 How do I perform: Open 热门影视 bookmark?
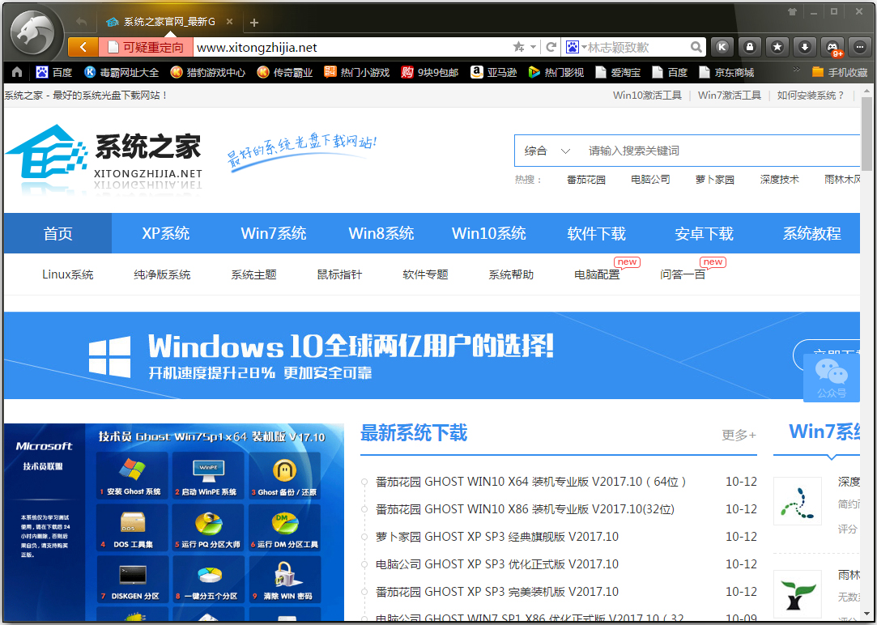[x=556, y=72]
